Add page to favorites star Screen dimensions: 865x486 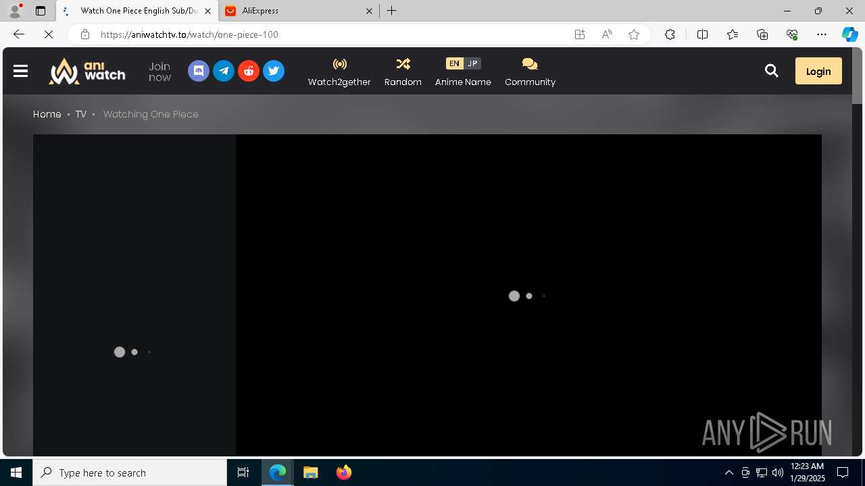point(634,34)
